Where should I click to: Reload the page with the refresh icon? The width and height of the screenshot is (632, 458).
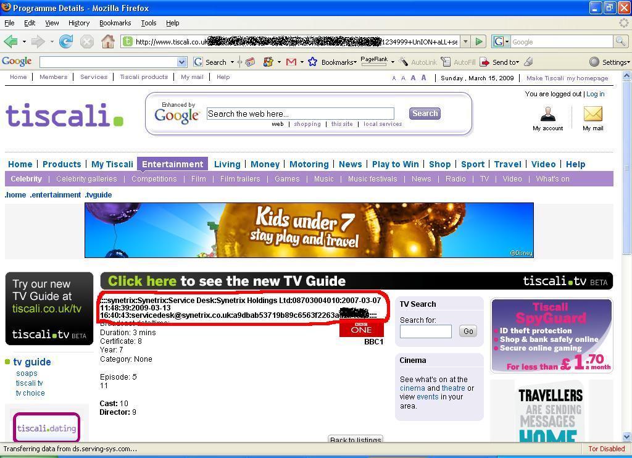pyautogui.click(x=65, y=41)
